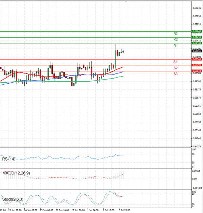Click the S3 support label
Viewport: 203px width, 213px height.
coord(176,74)
